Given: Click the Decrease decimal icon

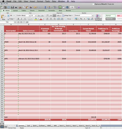Looking at the screenshot, I should 92,19.
